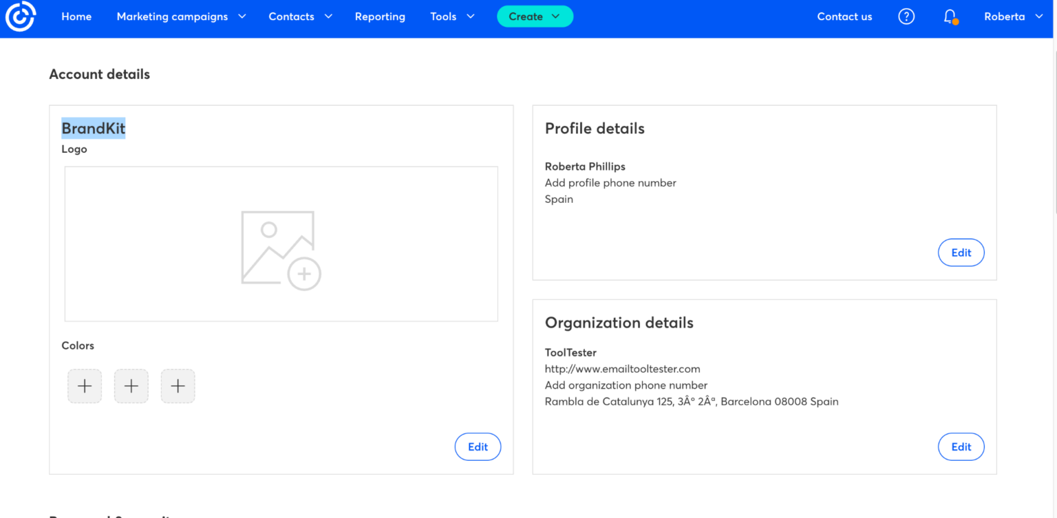Add a second brand color with plus icon
This screenshot has height=518, width=1057.
[131, 386]
